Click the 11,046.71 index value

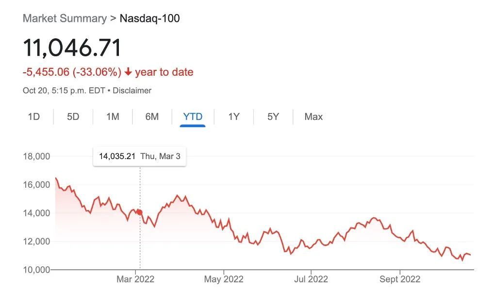click(72, 48)
